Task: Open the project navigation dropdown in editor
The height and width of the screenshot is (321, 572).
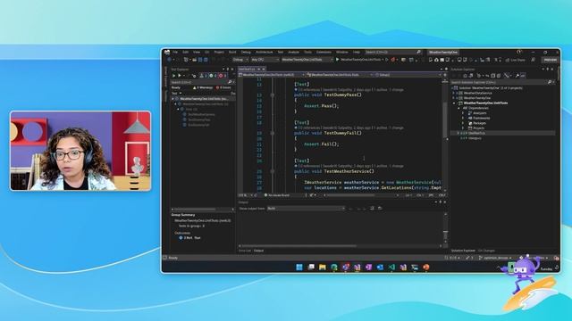Action: 272,75
